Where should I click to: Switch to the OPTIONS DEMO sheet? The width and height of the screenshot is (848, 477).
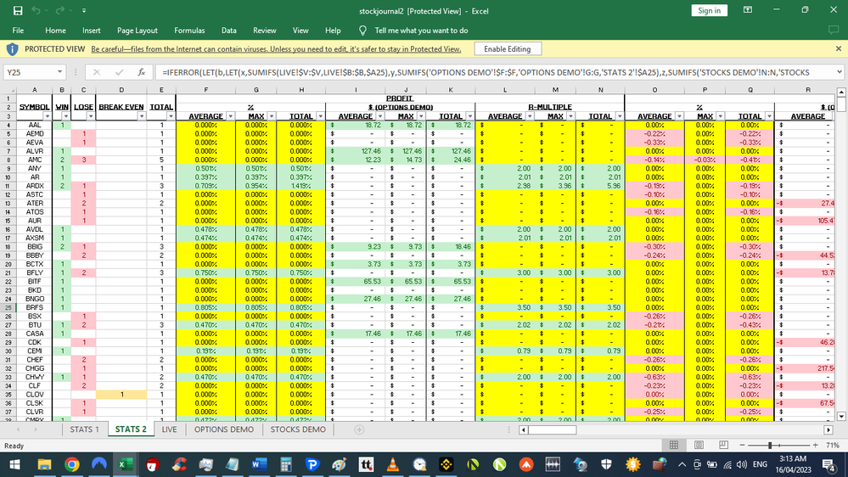pyautogui.click(x=223, y=429)
